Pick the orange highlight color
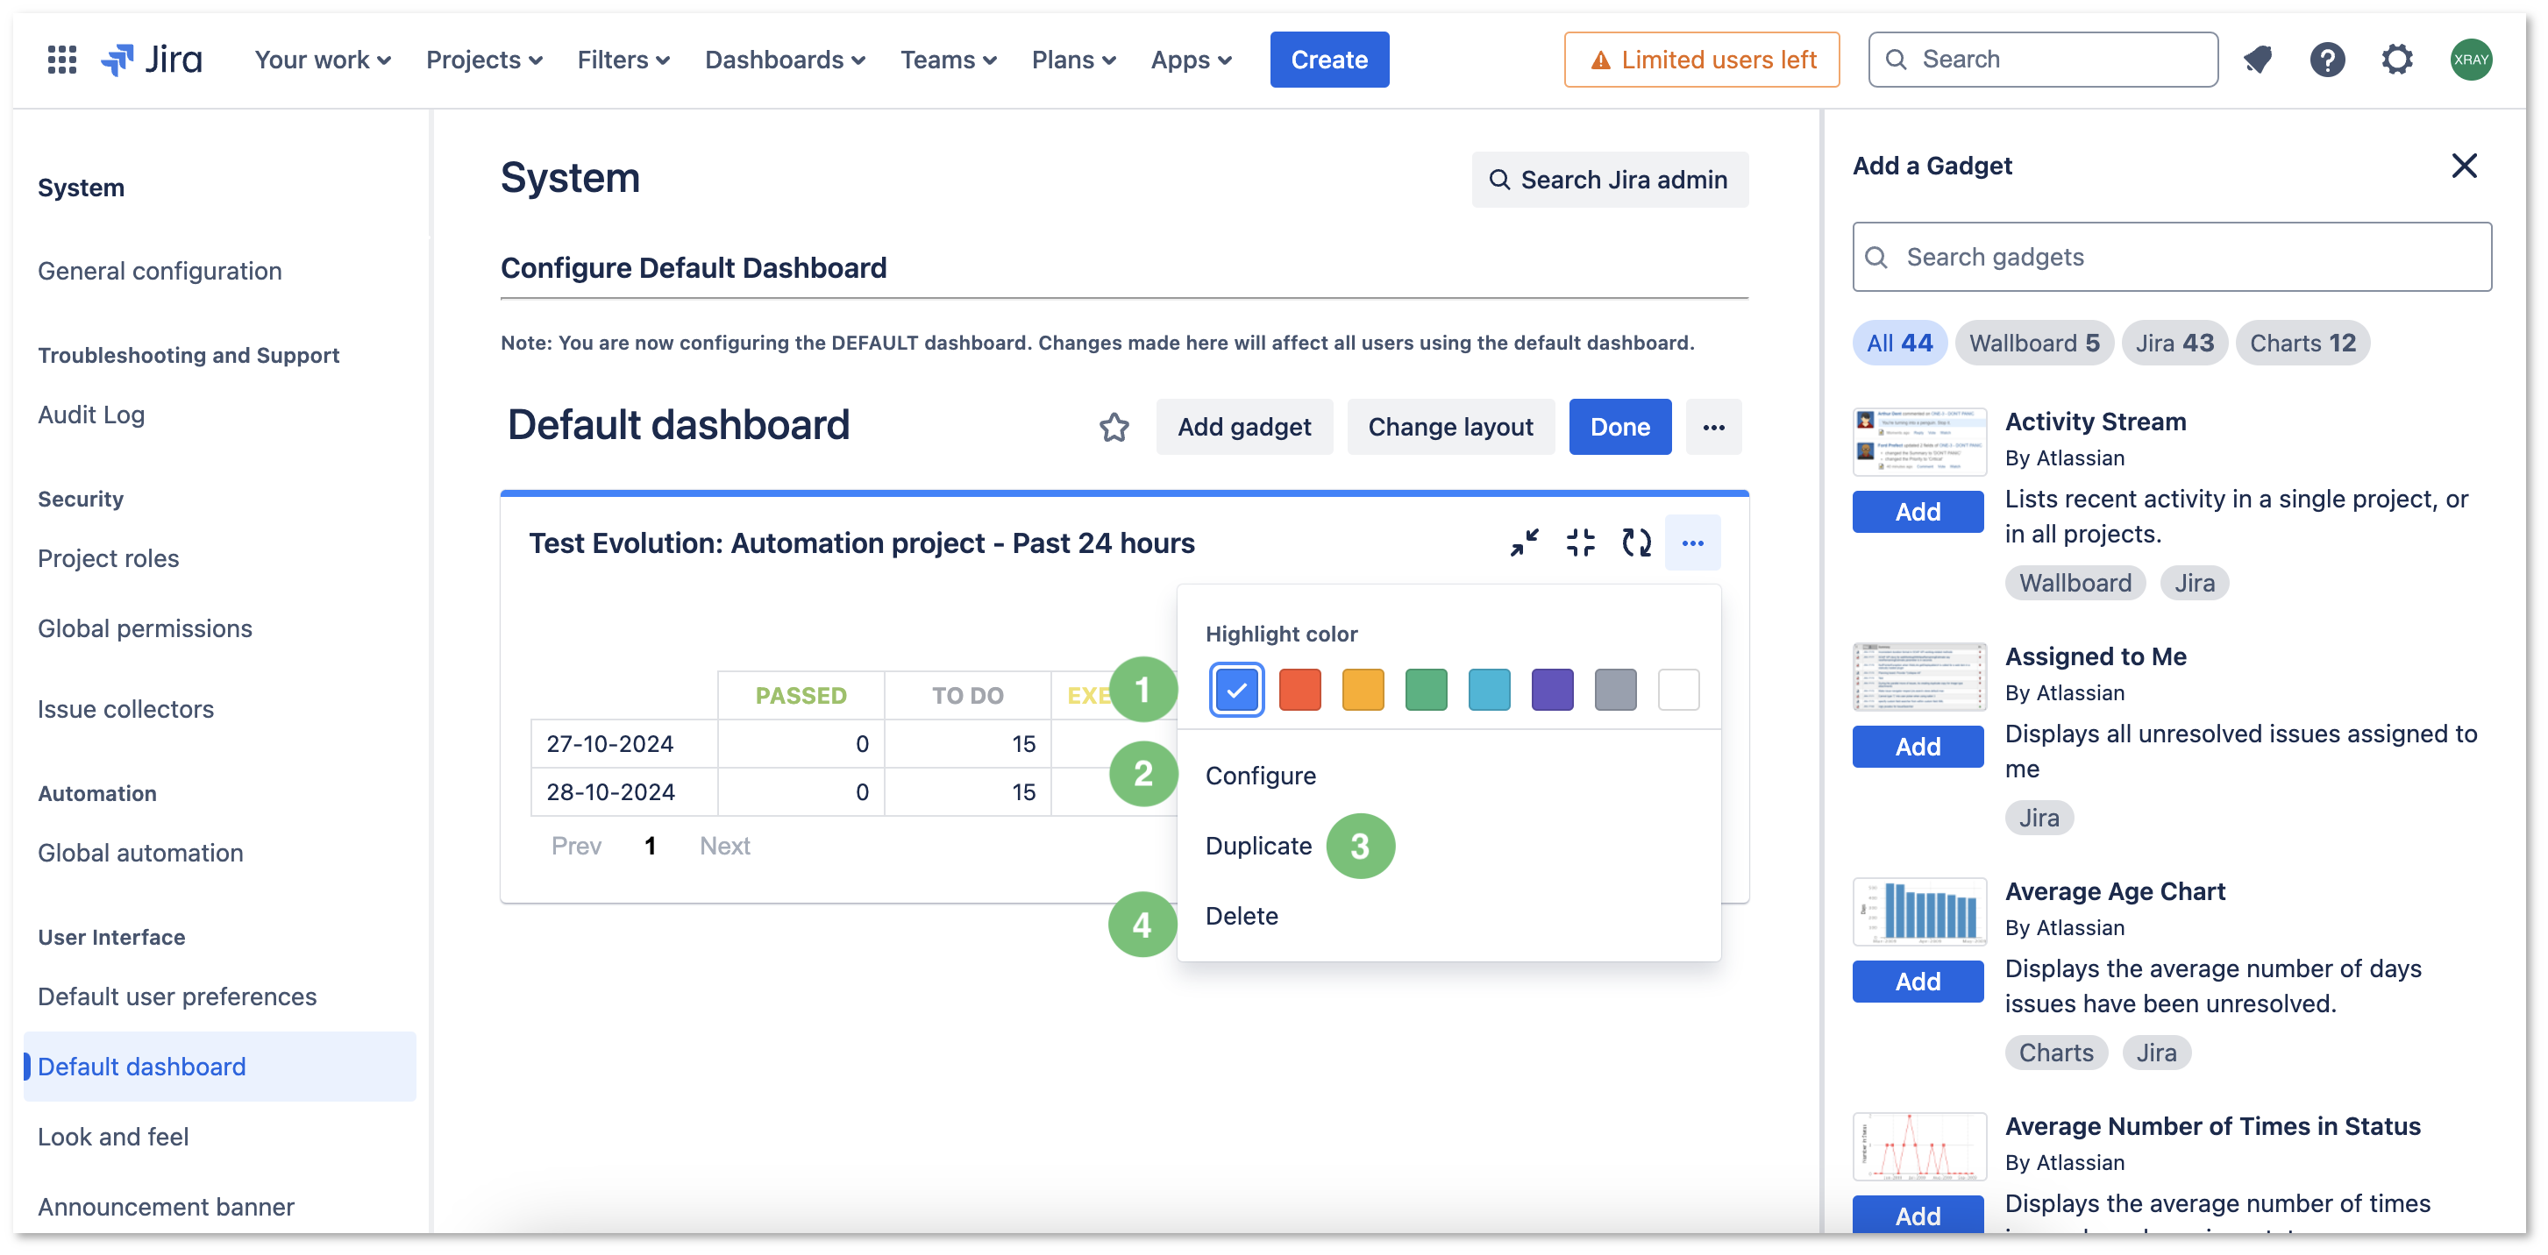The image size is (2548, 1255). [1362, 690]
